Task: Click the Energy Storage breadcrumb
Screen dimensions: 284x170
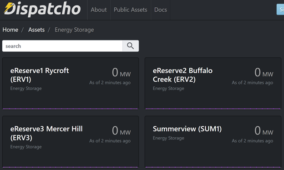Action: pos(74,30)
